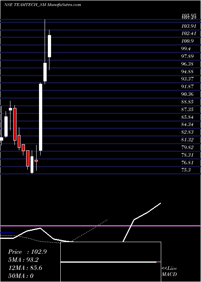Click the 96.38 price label
The width and height of the screenshot is (201, 282).
click(x=188, y=64)
